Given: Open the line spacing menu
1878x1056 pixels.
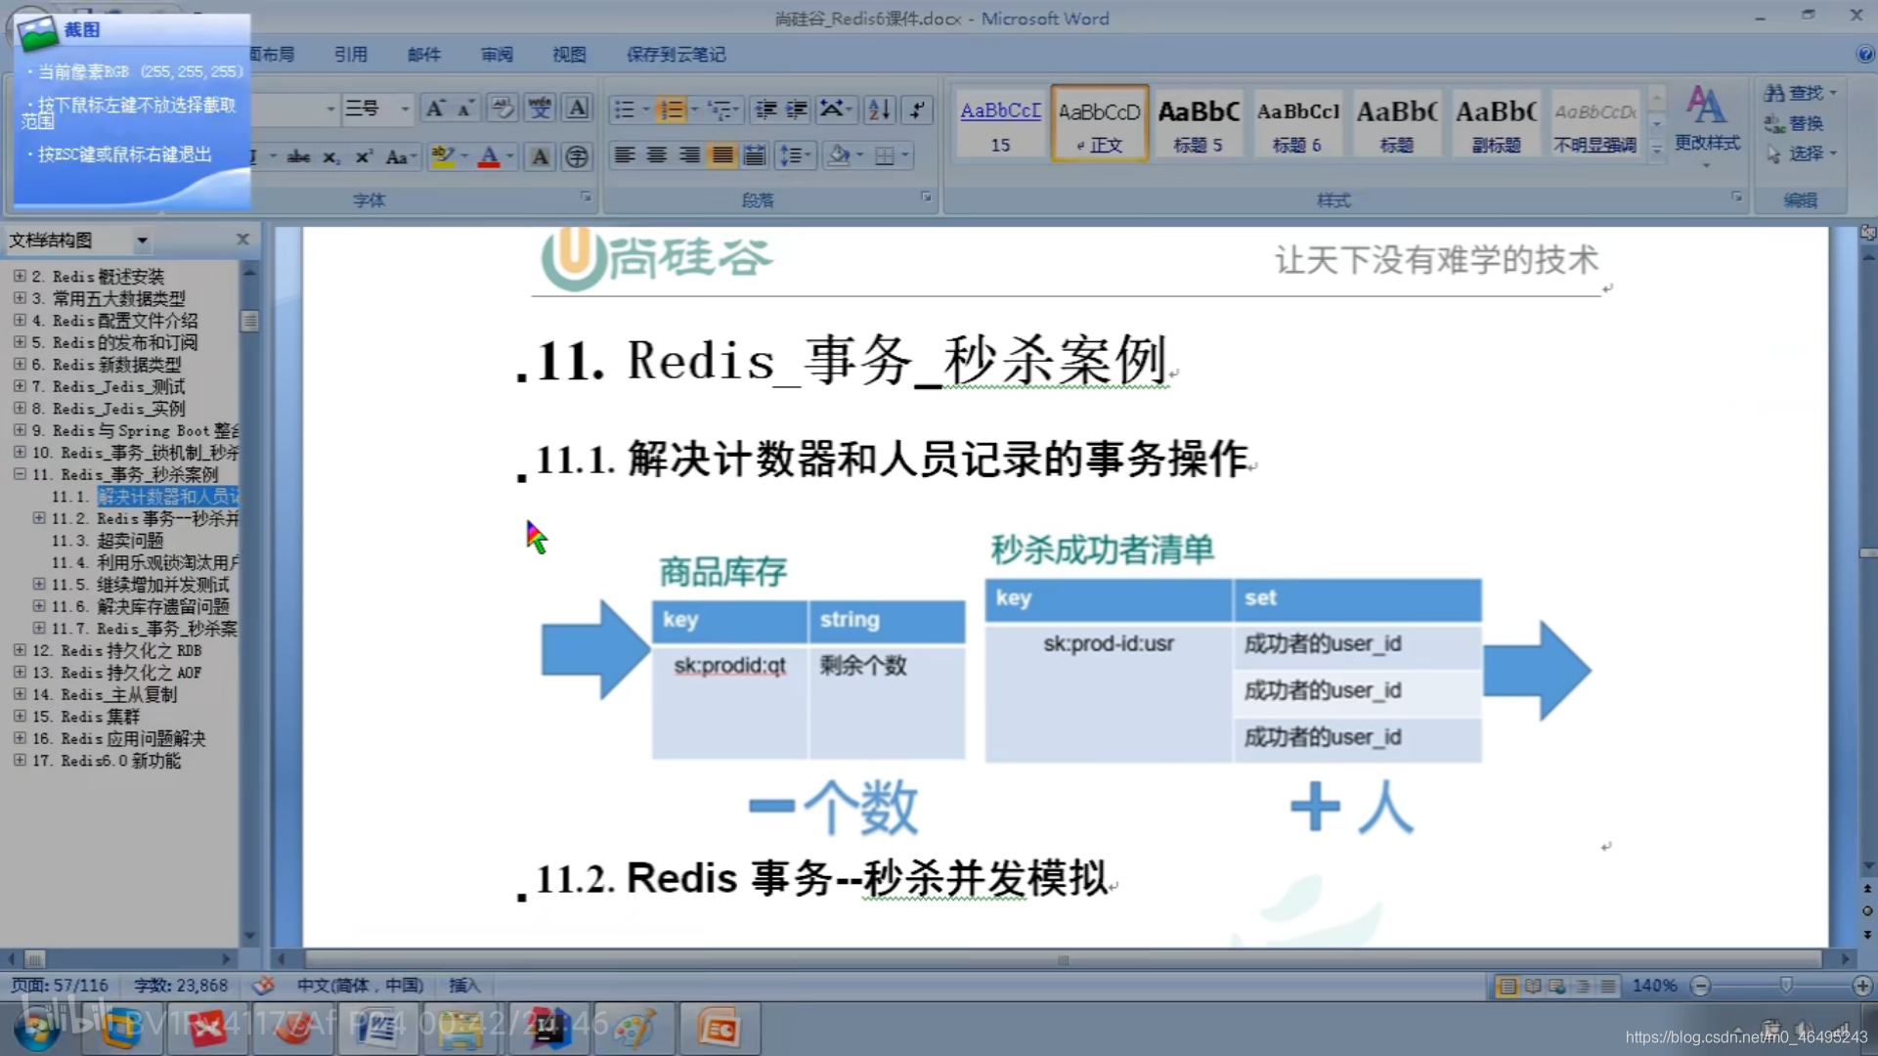Looking at the screenshot, I should click(x=795, y=155).
